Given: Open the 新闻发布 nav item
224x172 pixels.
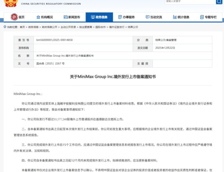Looking at the screenshot, I should pos(72,17).
